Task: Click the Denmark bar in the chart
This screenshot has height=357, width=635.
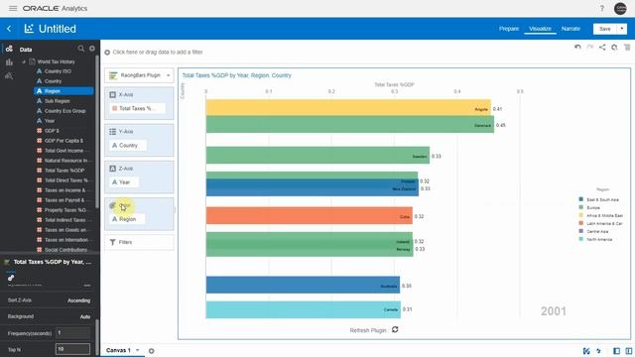Action: 350,125
